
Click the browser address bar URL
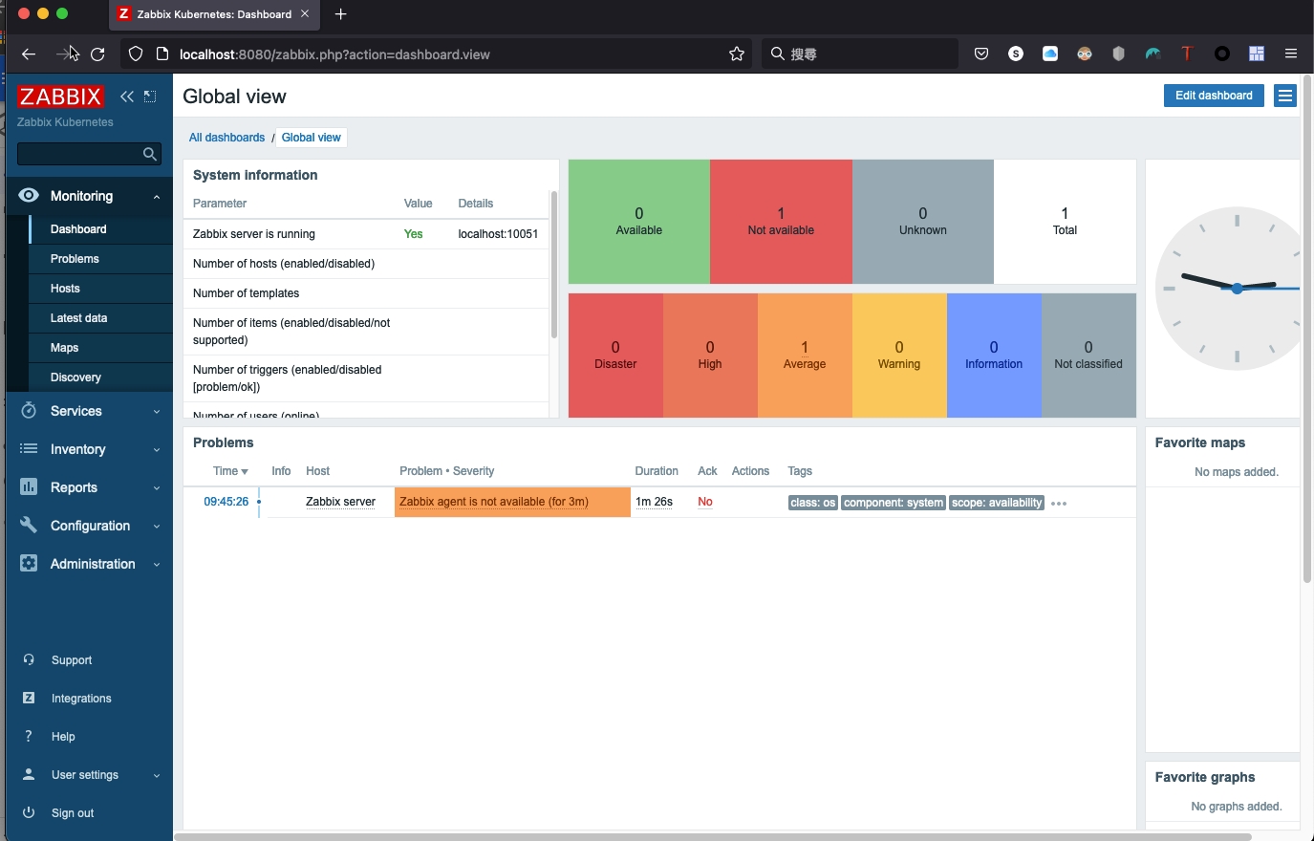coord(334,54)
